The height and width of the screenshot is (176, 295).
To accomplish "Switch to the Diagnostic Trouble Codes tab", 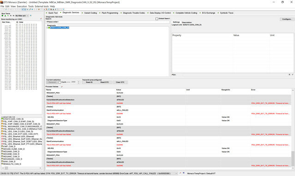I will 134,13.
